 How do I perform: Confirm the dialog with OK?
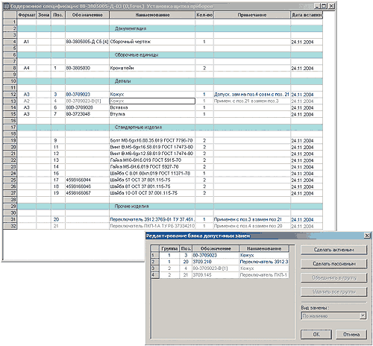(316, 334)
